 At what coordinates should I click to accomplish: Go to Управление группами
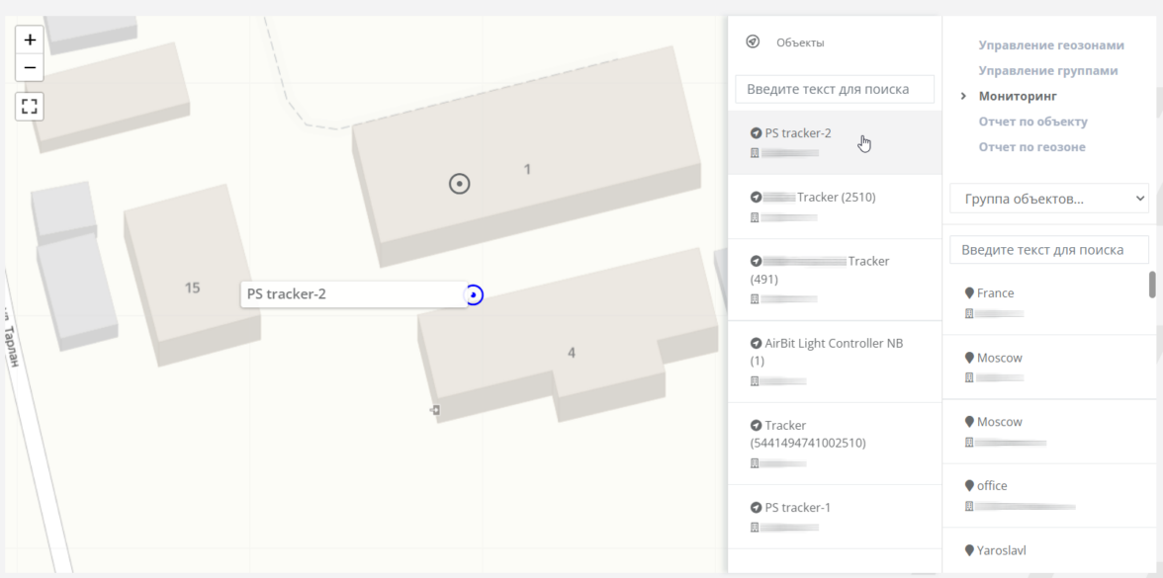pos(1048,71)
